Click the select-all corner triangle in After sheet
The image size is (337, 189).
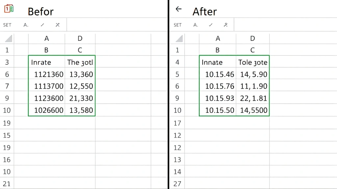[179, 39]
